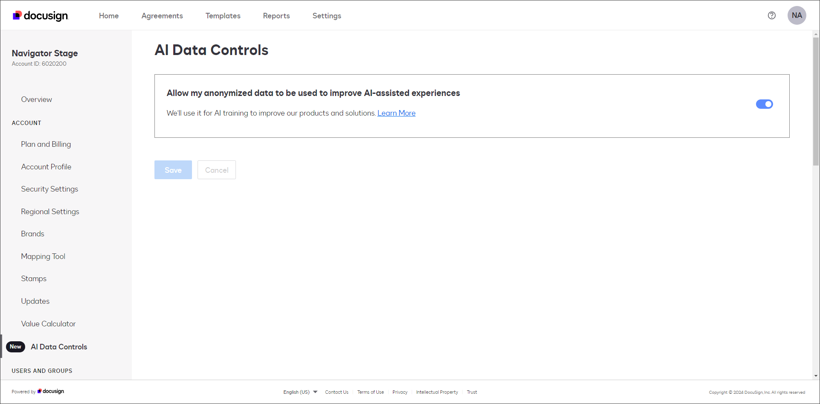This screenshot has width=820, height=404.
Task: Switch to the Templates tab
Action: (223, 15)
